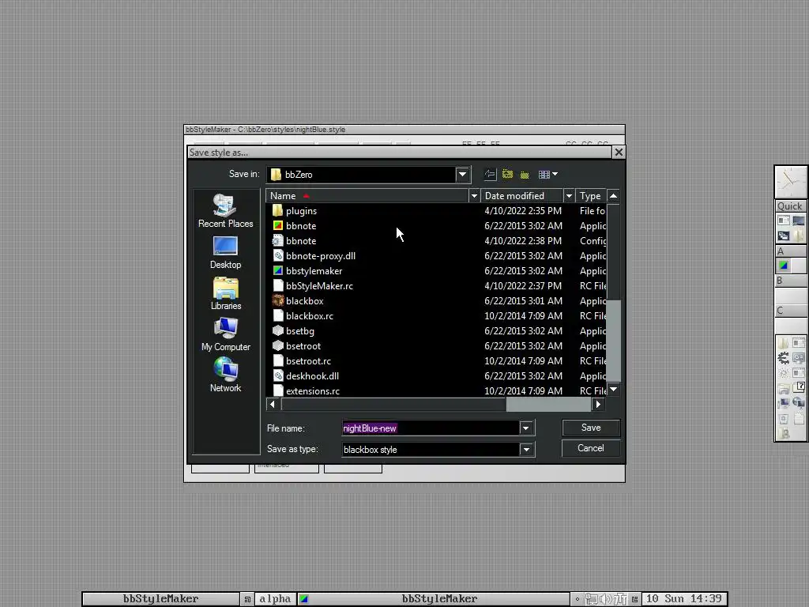
Task: Open Libraries in the places bar
Action: pos(225,293)
